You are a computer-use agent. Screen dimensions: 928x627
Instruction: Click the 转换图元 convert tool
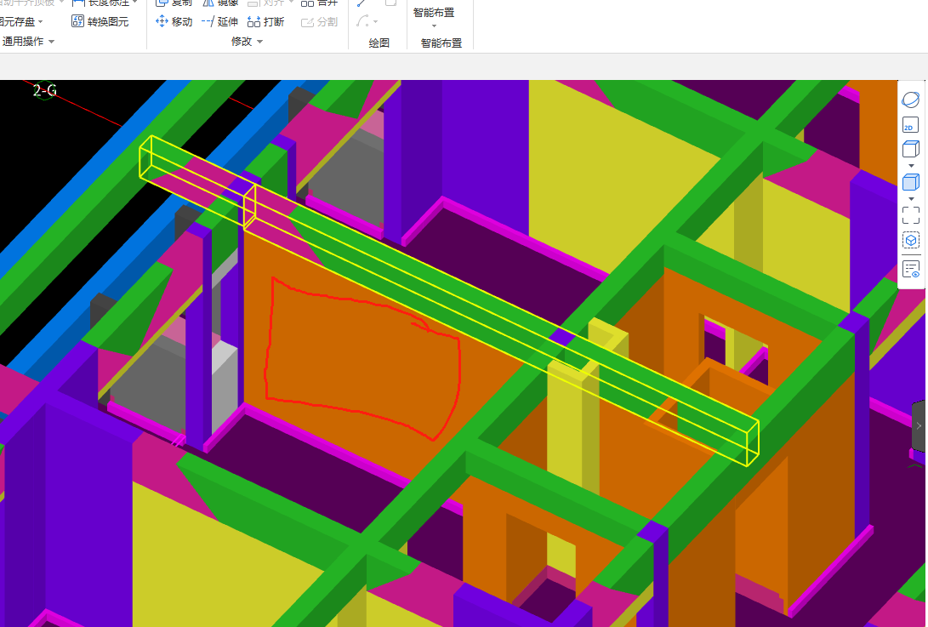click(100, 22)
